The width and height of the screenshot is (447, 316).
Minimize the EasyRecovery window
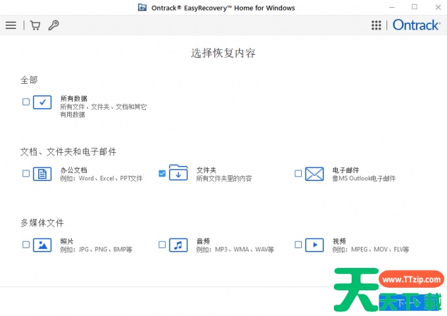click(392, 7)
